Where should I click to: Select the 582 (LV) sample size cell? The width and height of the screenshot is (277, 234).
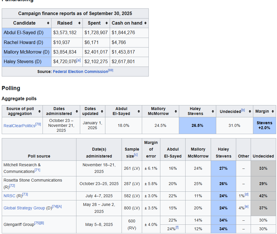click(x=132, y=196)
